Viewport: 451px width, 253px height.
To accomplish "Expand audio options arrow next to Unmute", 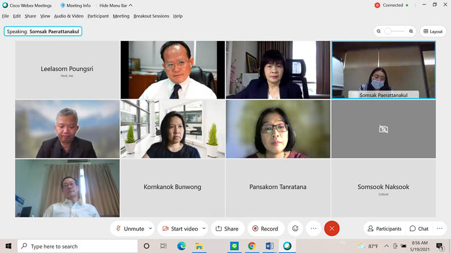I will click(x=150, y=229).
